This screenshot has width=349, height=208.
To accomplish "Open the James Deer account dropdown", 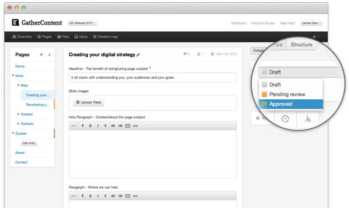I will 311,23.
